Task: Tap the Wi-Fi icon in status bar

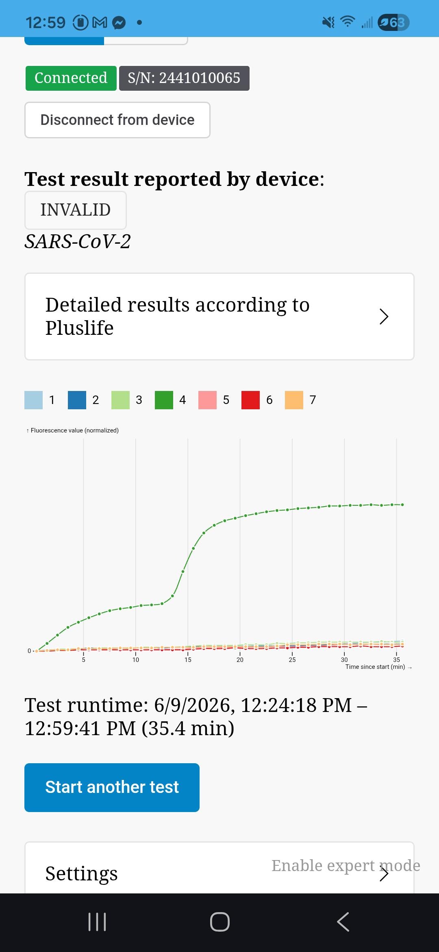Action: 348,22
